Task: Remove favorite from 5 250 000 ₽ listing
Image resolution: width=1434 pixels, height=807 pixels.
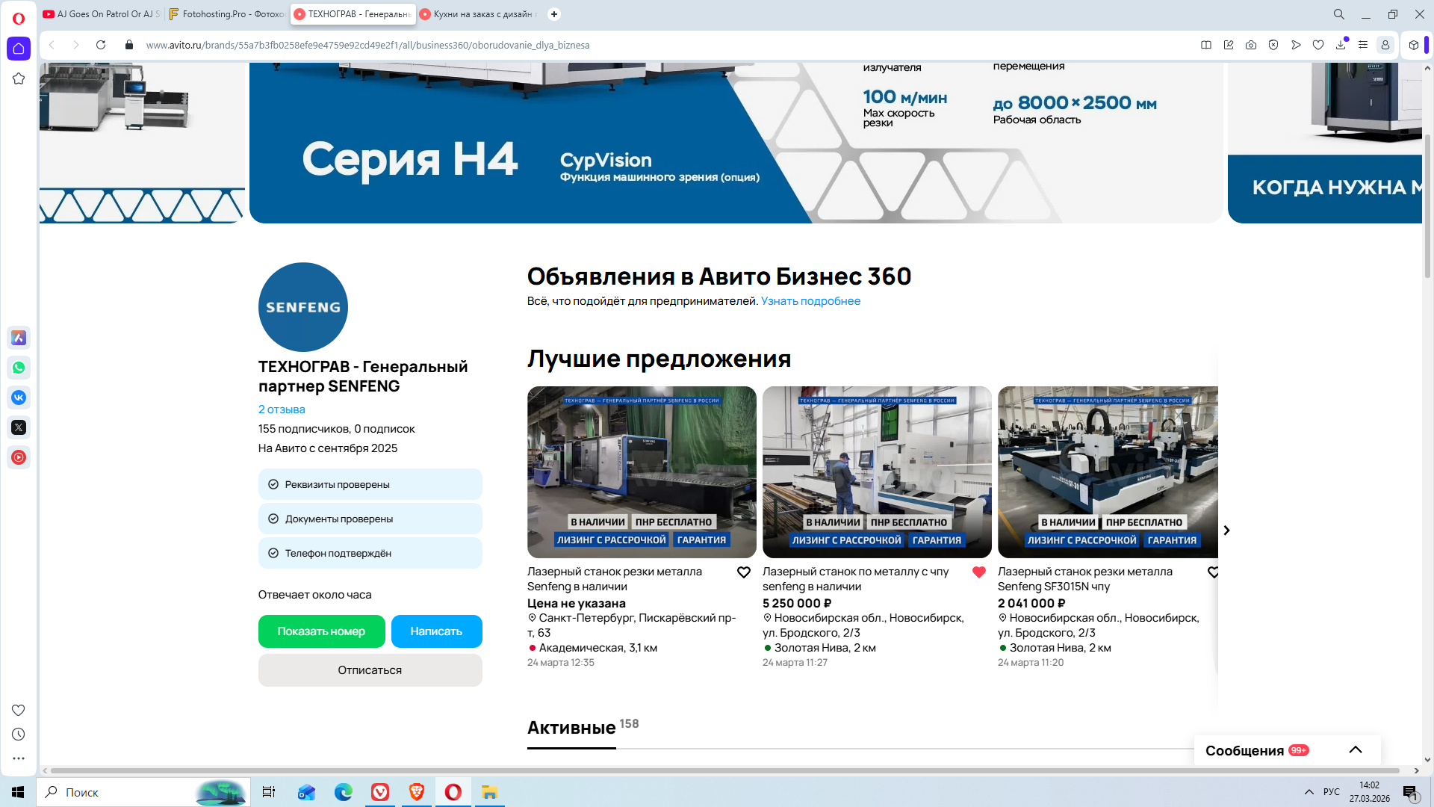Action: coord(979,572)
